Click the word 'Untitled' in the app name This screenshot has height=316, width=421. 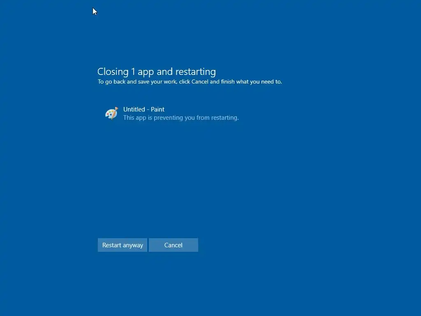(x=134, y=109)
